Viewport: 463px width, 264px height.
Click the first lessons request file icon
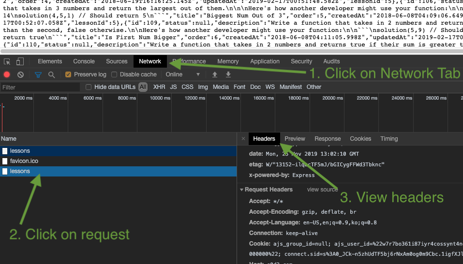pyautogui.click(x=5, y=151)
